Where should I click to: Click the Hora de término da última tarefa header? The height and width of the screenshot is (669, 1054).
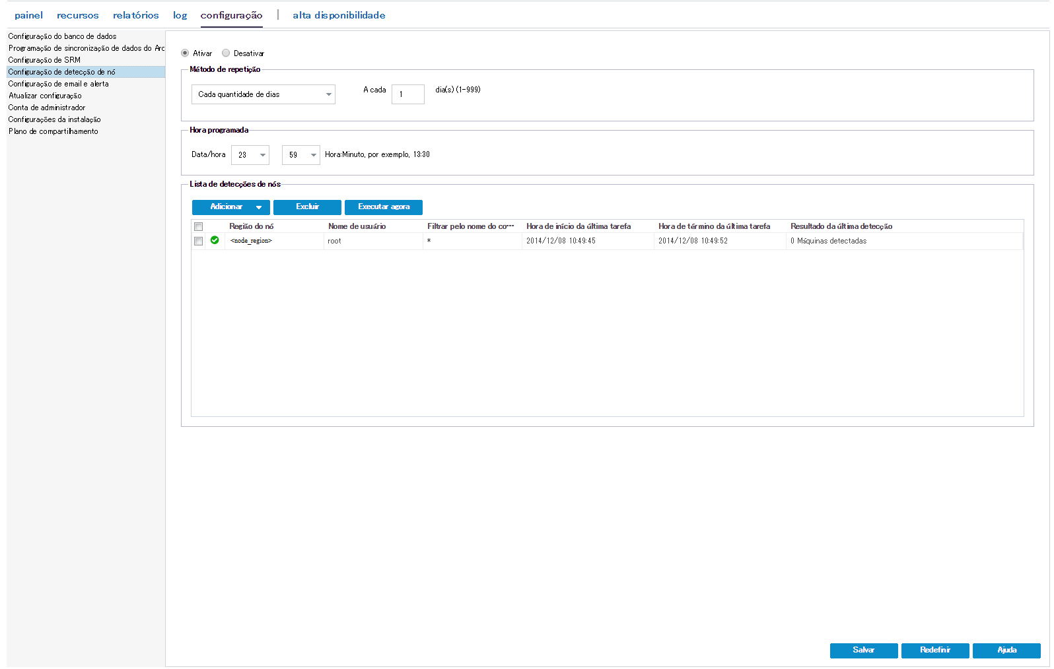point(720,226)
